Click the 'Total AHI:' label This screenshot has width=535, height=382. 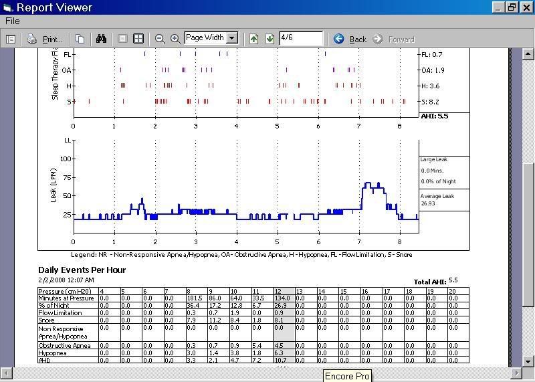point(430,282)
